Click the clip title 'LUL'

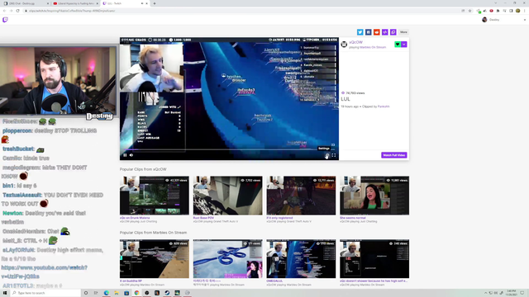[x=346, y=99]
